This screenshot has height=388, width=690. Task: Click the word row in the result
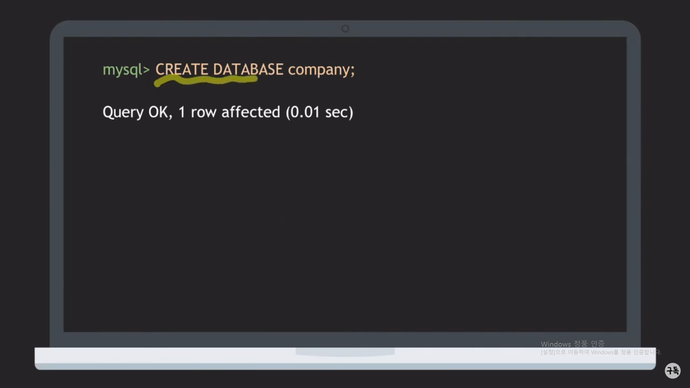pyautogui.click(x=203, y=112)
